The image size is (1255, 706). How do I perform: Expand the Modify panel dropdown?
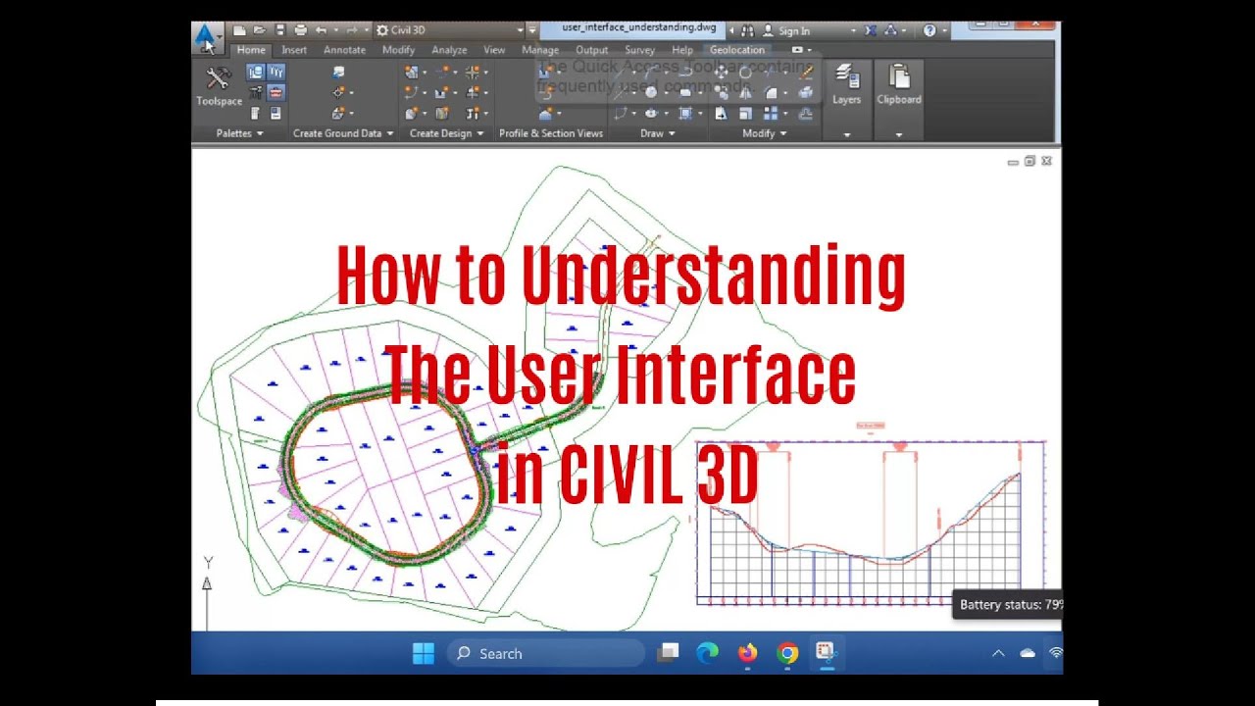(x=783, y=133)
